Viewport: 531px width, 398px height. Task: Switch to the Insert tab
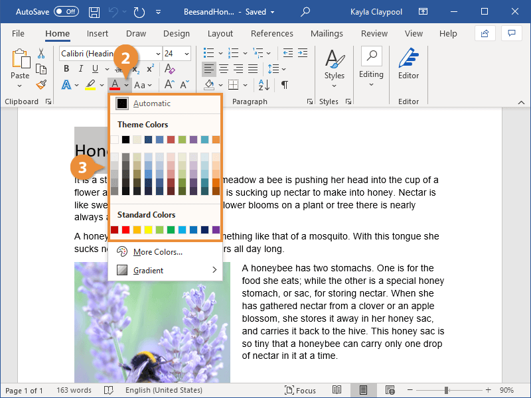(98, 34)
